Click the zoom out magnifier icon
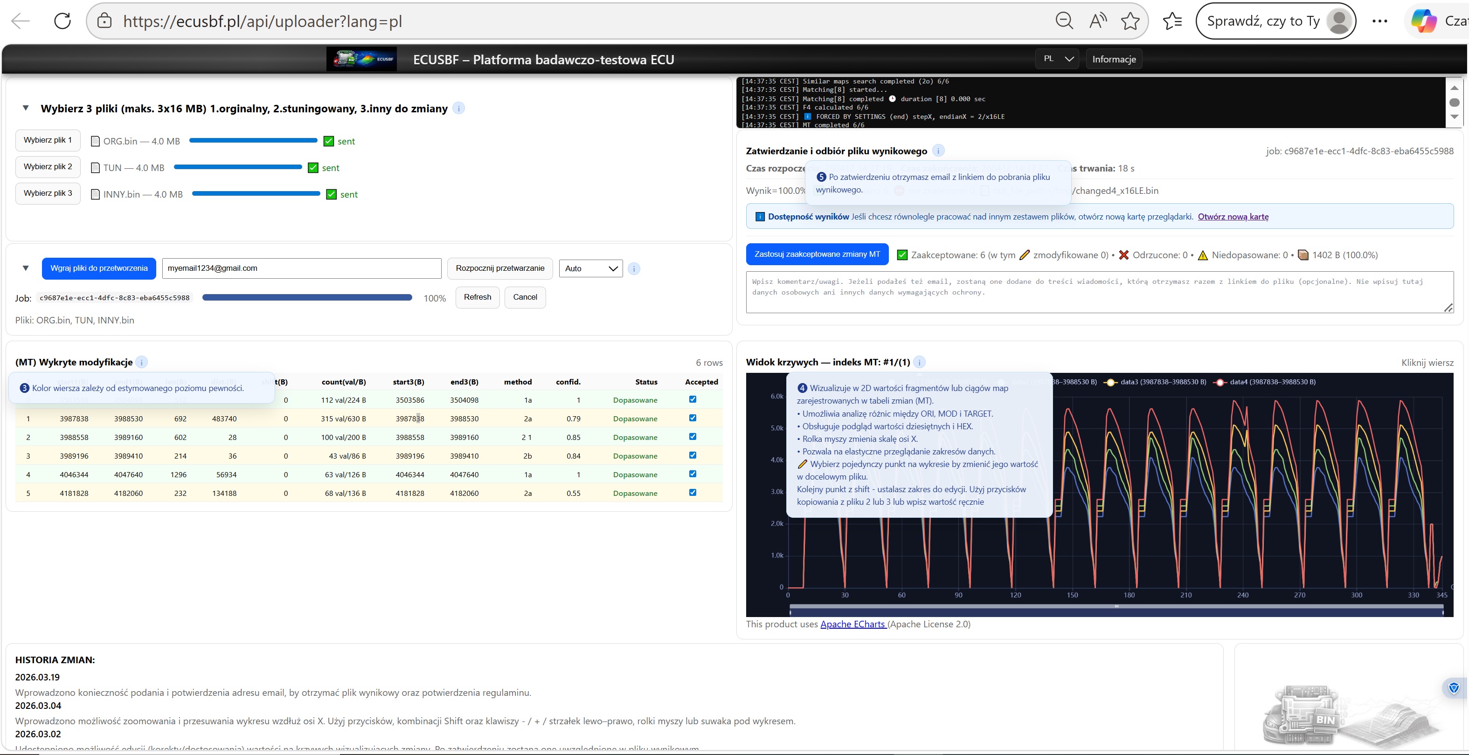Image resolution: width=1469 pixels, height=755 pixels. click(x=1064, y=21)
